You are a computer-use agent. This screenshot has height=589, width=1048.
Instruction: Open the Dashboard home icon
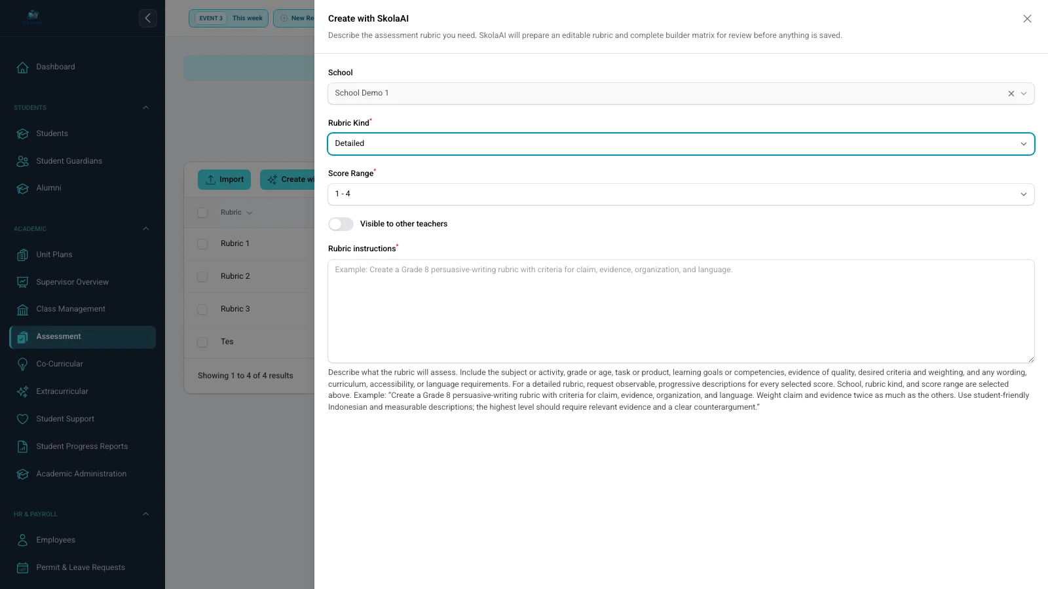coord(23,67)
